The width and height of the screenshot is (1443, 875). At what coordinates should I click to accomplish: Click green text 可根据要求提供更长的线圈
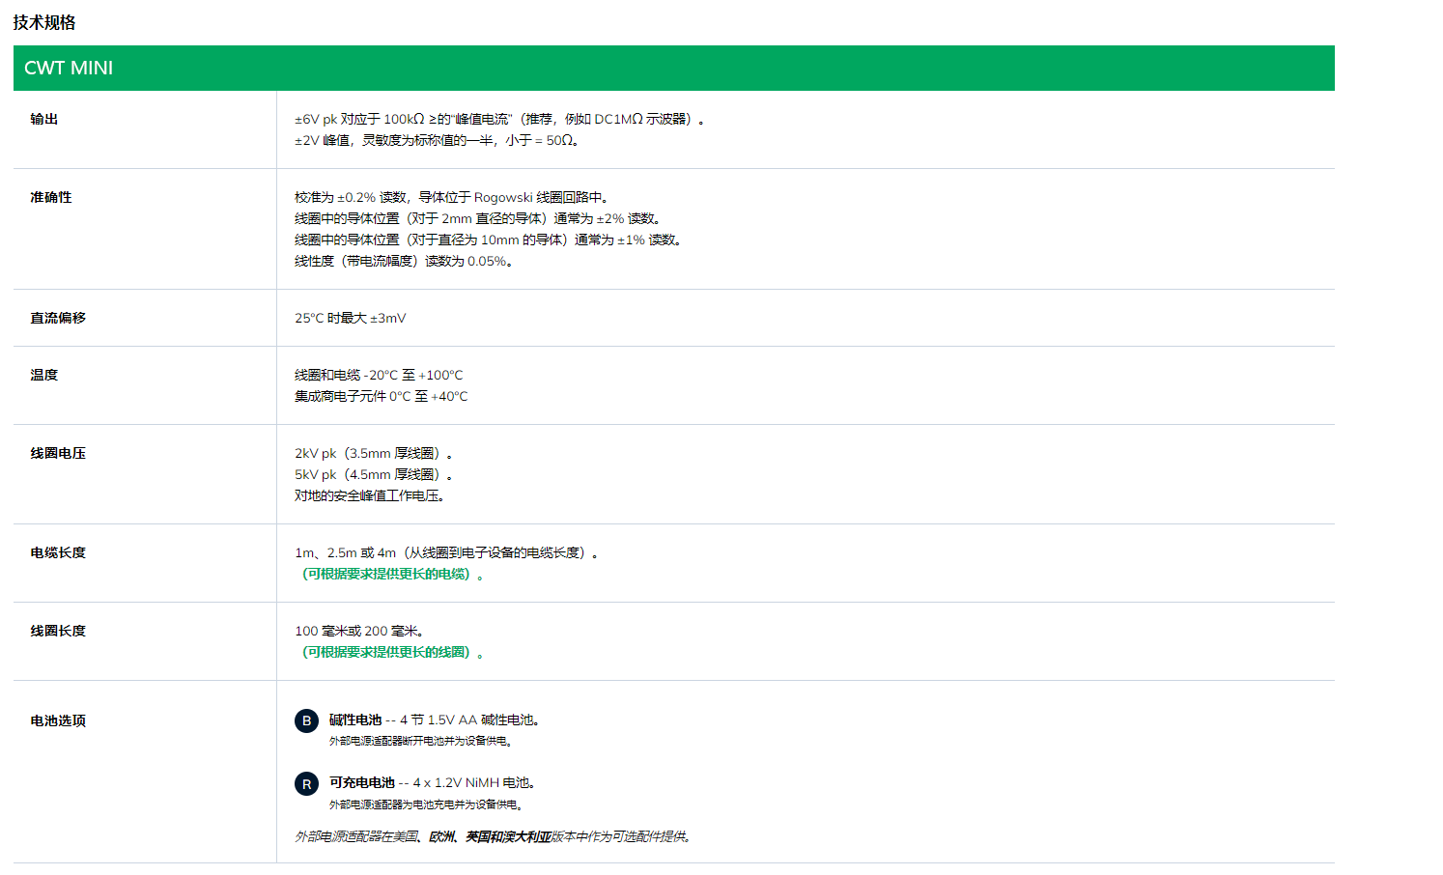tap(393, 652)
